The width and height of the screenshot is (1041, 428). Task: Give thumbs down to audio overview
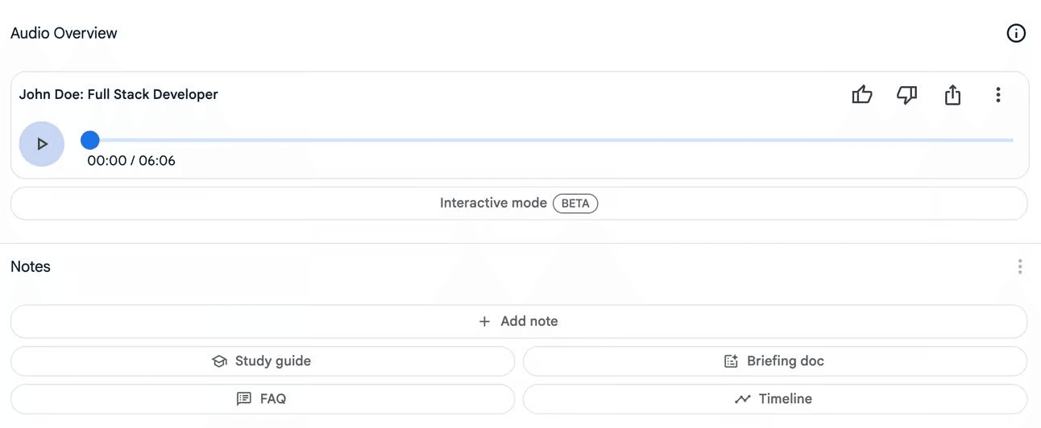(x=907, y=95)
